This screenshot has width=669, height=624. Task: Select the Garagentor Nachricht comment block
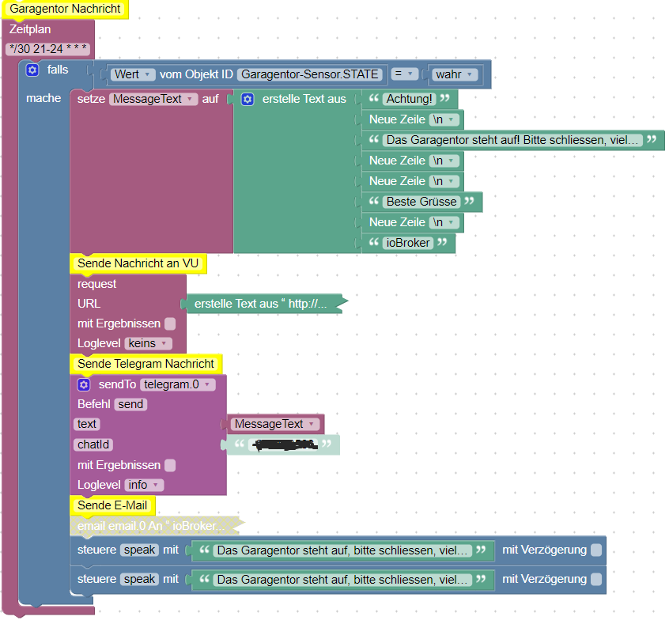click(x=65, y=9)
